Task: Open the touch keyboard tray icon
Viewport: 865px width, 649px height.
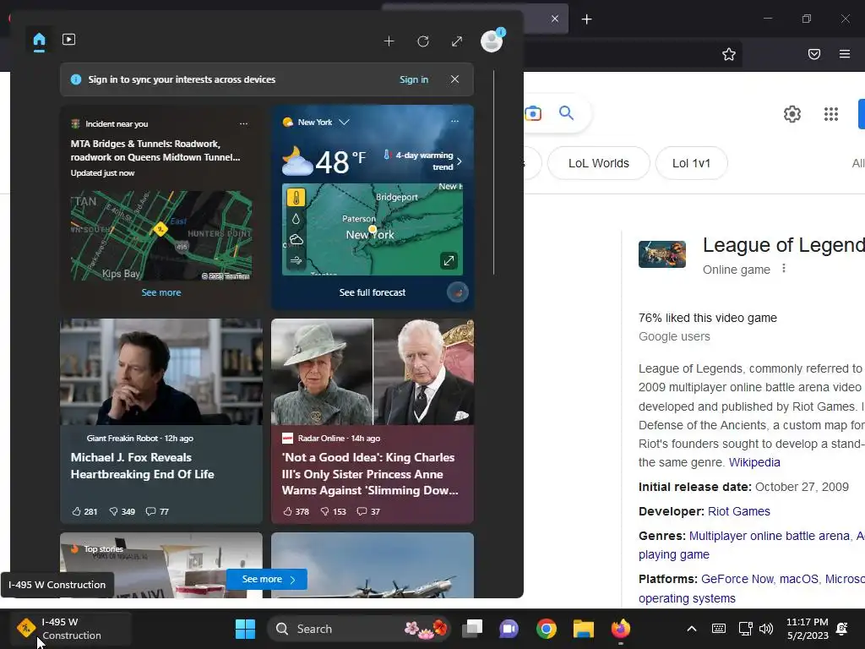Action: (719, 629)
